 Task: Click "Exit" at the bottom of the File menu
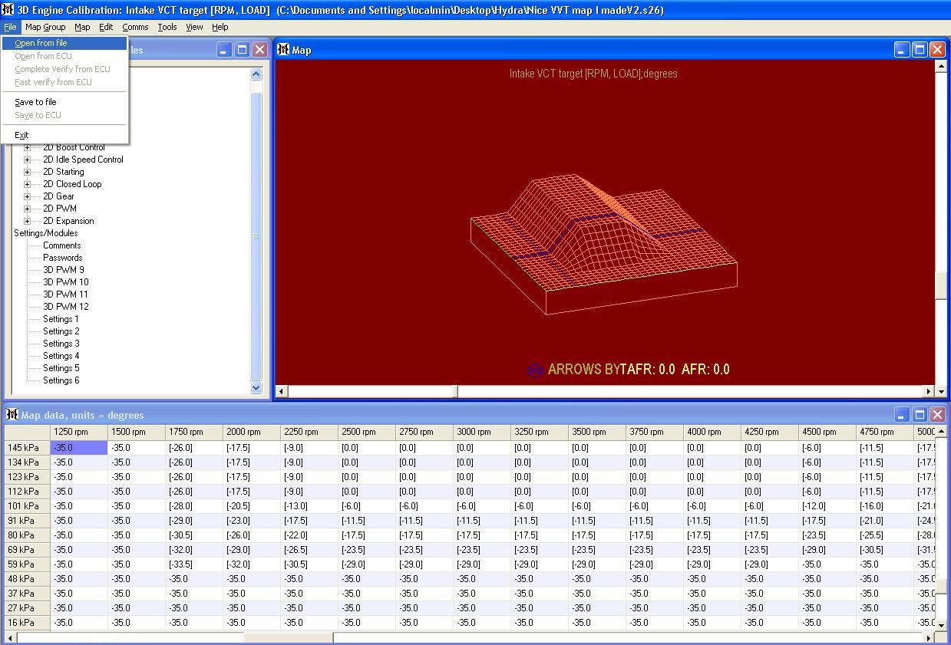coord(21,135)
